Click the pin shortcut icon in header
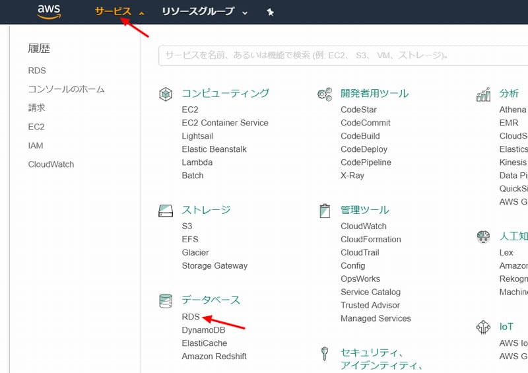The height and width of the screenshot is (373, 528). [x=270, y=12]
